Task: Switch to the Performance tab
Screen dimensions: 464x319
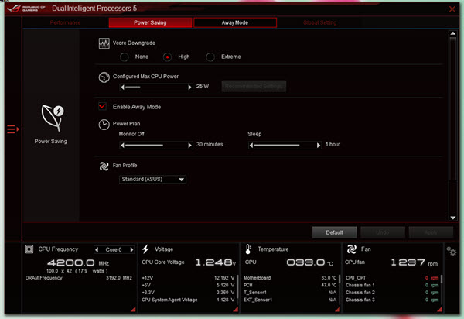Action: [x=65, y=22]
